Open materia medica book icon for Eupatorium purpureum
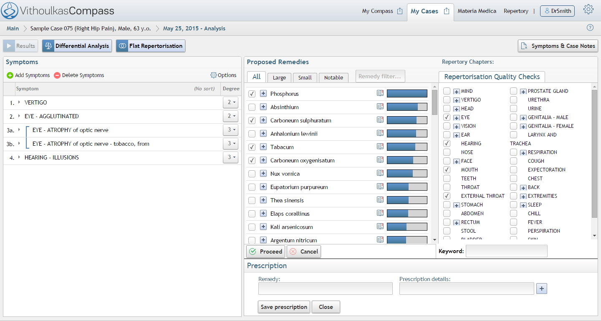The width and height of the screenshot is (601, 321). tap(380, 187)
